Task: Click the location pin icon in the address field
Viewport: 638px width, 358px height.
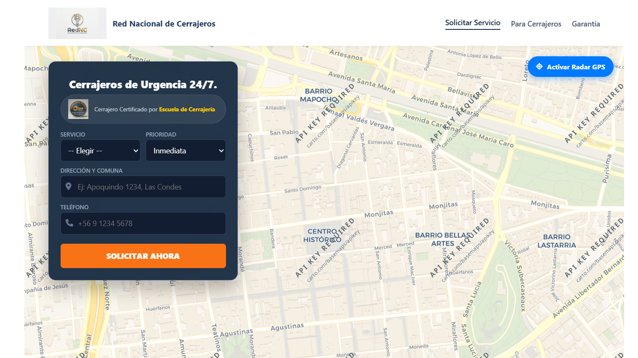Action: (x=69, y=186)
